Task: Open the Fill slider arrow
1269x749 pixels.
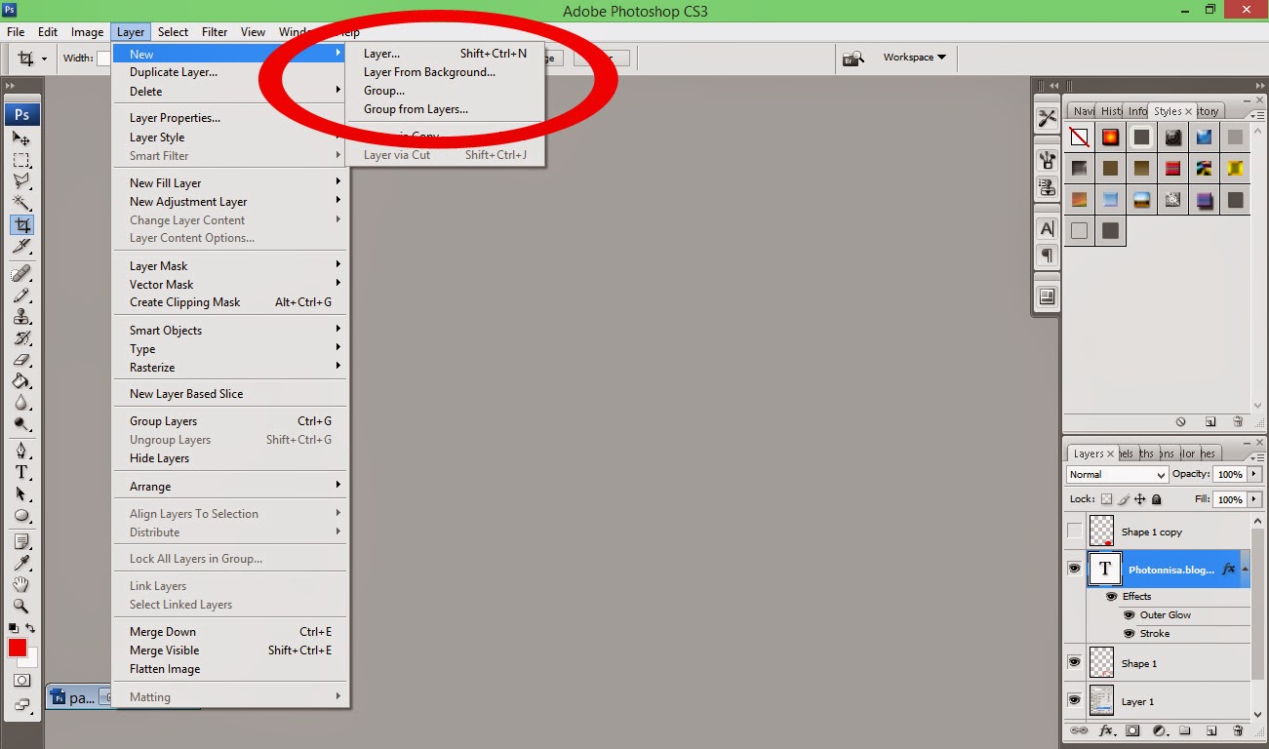Action: coord(1253,499)
